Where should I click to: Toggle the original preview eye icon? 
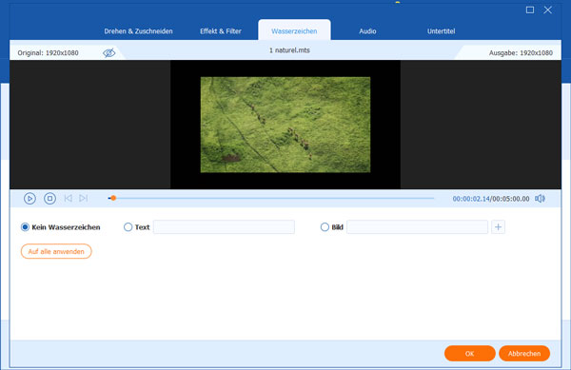coord(108,52)
